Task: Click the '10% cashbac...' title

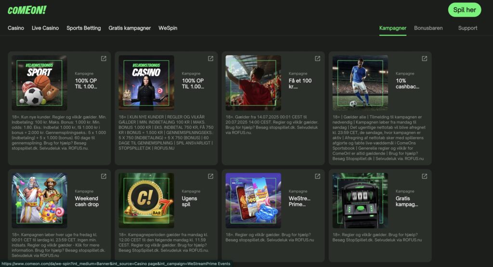Action: (x=407, y=84)
